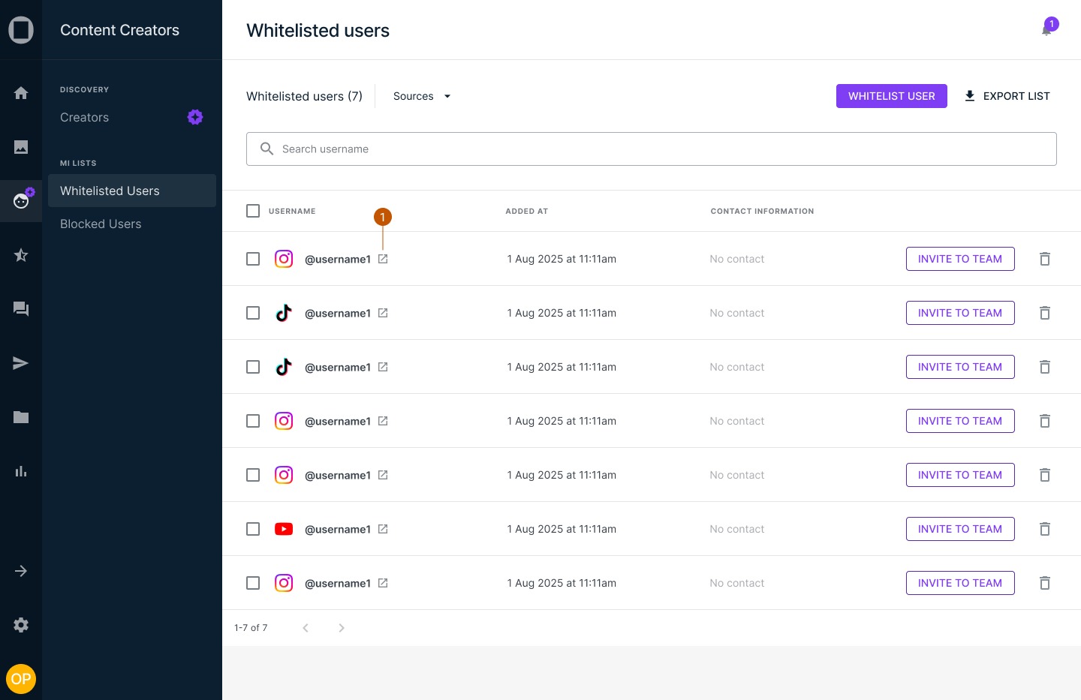1081x700 pixels.
Task: Open external link for the YouTube username
Action: click(383, 529)
